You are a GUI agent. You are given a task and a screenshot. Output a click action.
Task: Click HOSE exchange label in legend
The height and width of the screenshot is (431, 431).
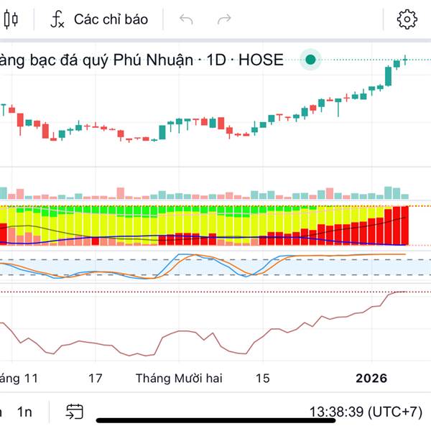(262, 60)
